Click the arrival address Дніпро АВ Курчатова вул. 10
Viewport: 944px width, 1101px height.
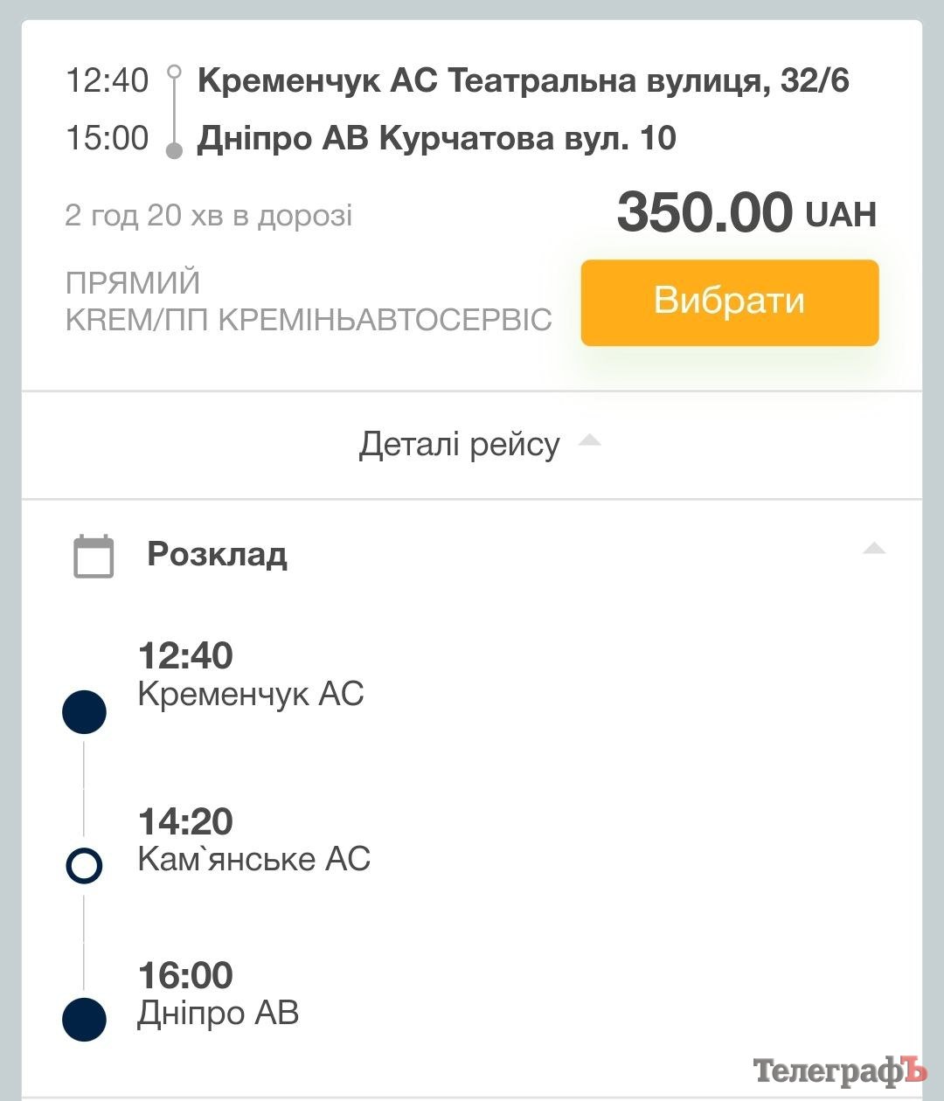coord(436,138)
